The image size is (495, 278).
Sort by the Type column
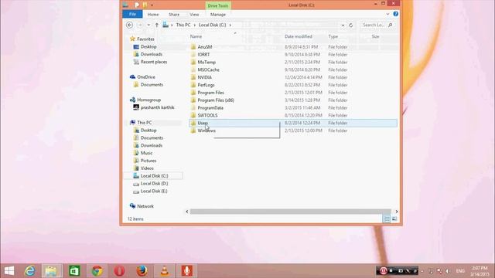[x=333, y=36]
